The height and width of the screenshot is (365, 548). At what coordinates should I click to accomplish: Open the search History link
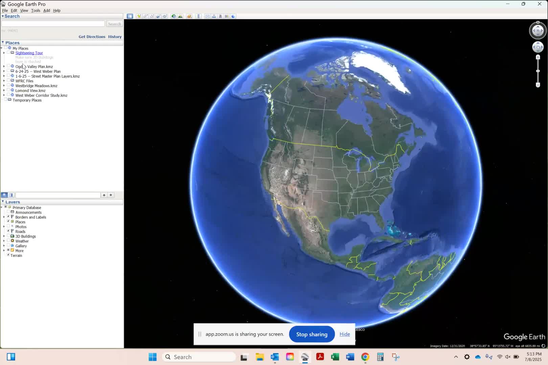pyautogui.click(x=115, y=36)
